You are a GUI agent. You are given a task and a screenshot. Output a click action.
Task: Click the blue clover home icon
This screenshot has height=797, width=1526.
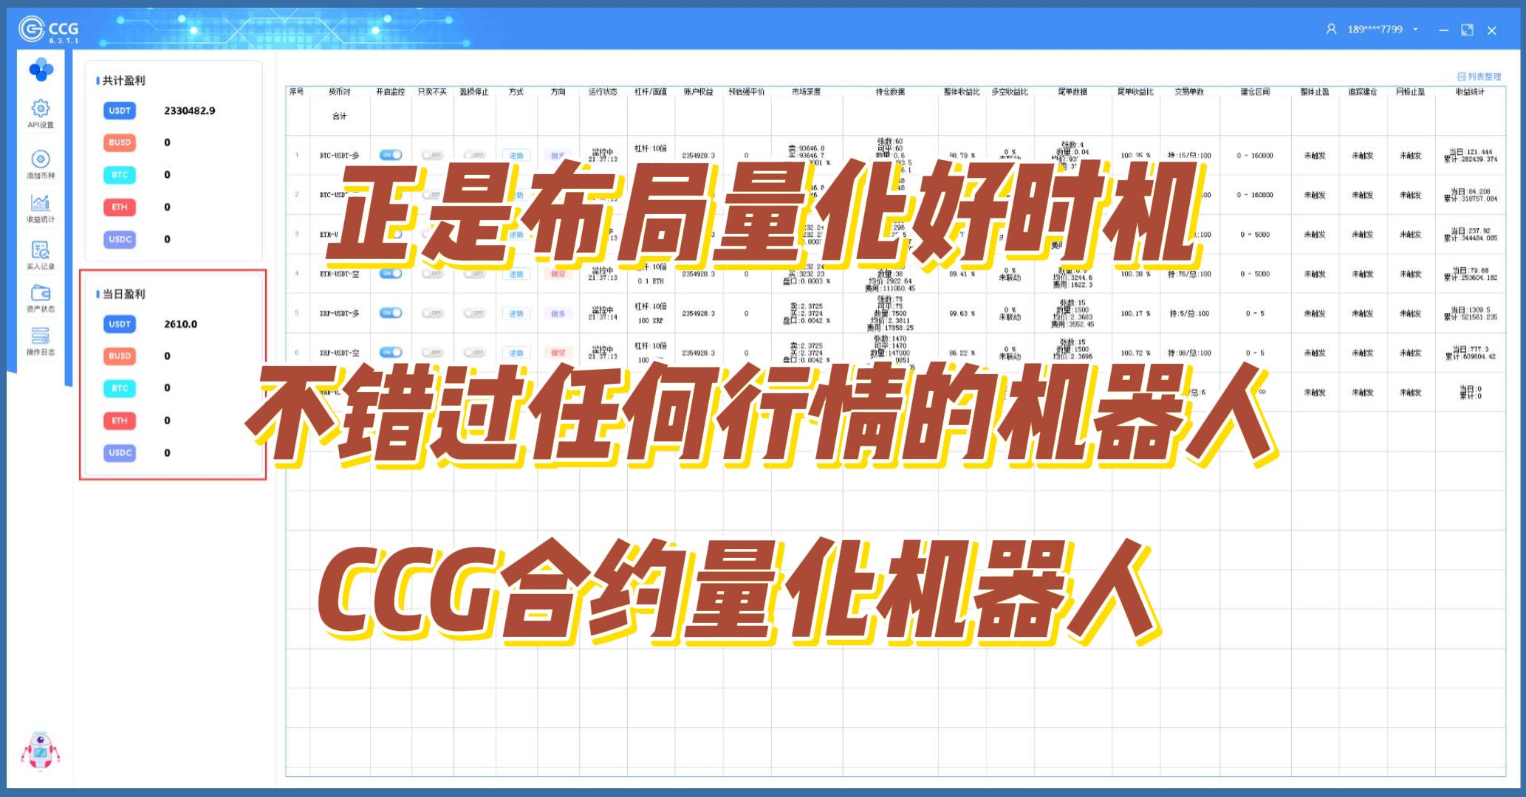coord(41,70)
